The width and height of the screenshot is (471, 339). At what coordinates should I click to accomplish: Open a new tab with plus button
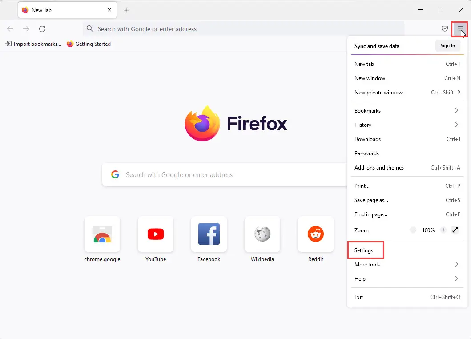pyautogui.click(x=126, y=10)
